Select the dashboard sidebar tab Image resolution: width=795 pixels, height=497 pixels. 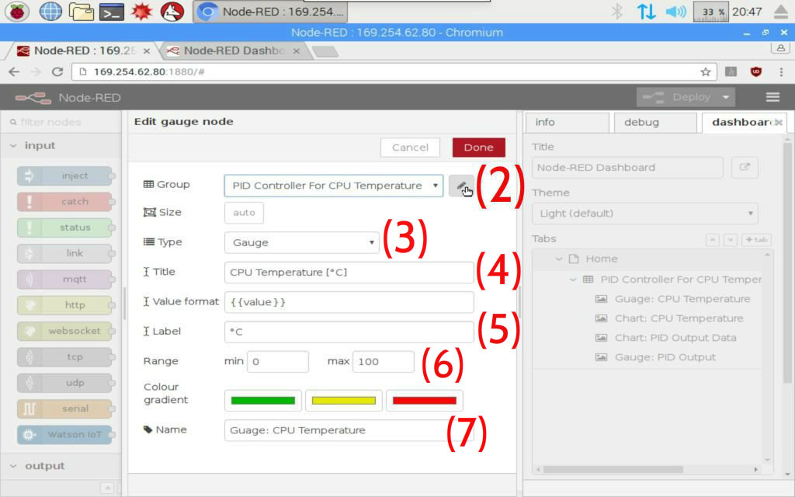(x=743, y=122)
